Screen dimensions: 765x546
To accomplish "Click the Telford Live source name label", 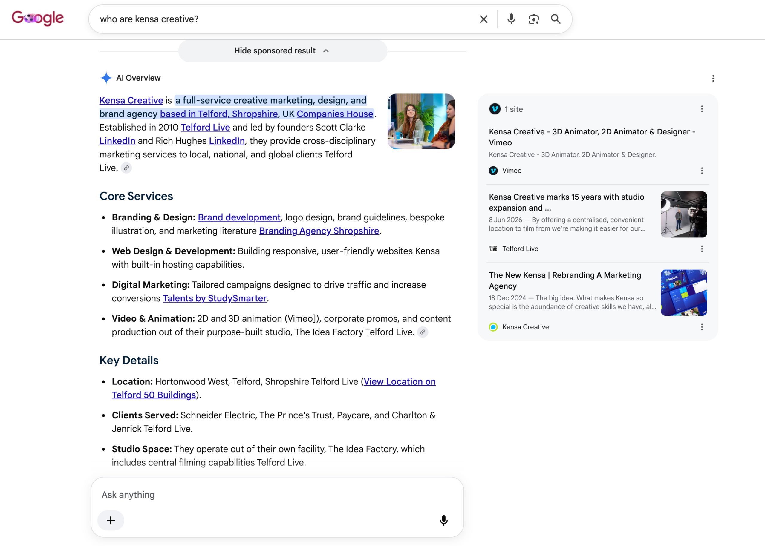I will coord(520,249).
